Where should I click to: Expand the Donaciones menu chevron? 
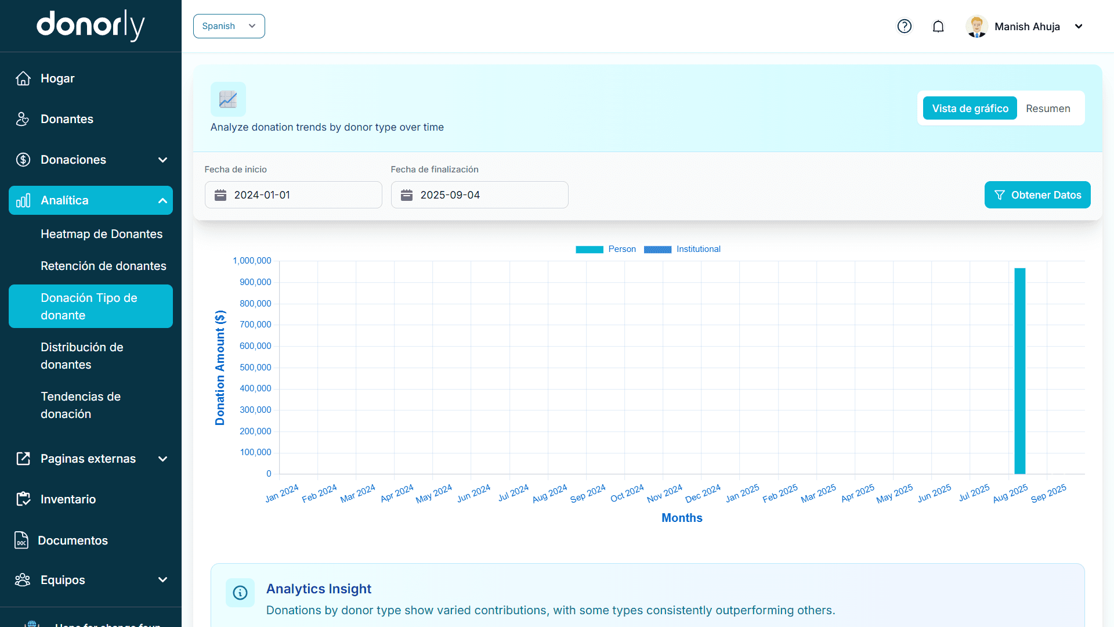pyautogui.click(x=162, y=160)
